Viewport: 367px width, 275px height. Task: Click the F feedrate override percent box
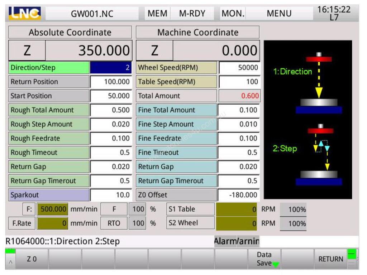pos(138,209)
